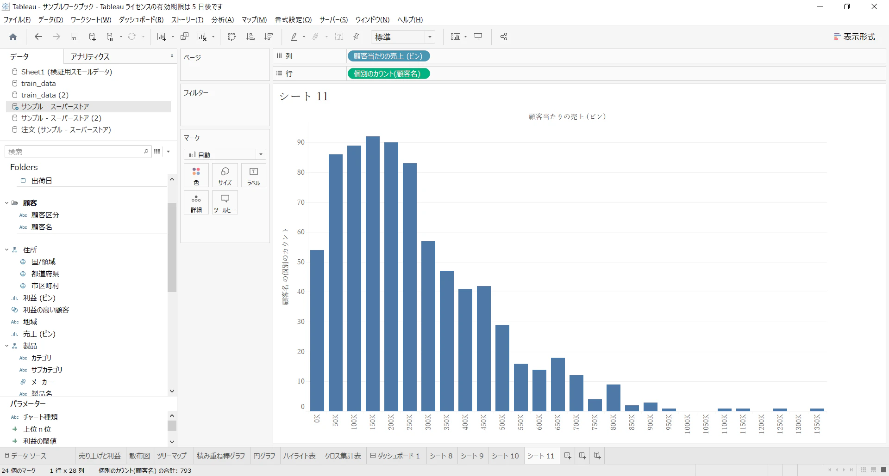Click the duplicate sheet toolbar icon
889x476 pixels.
click(x=184, y=37)
